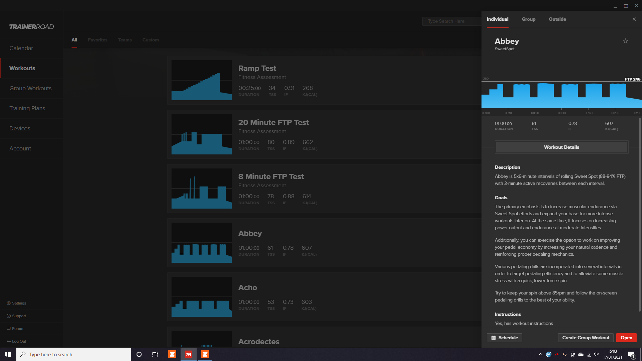Screen dimensions: 642x361
Task: Focus the workout search field
Action: click(x=451, y=21)
